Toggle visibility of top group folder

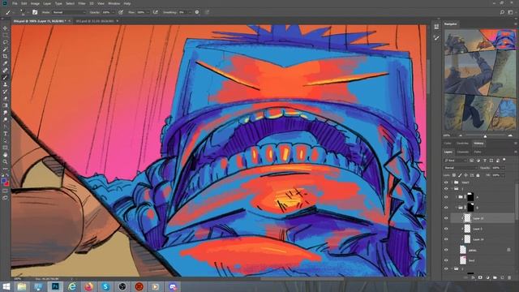446,182
